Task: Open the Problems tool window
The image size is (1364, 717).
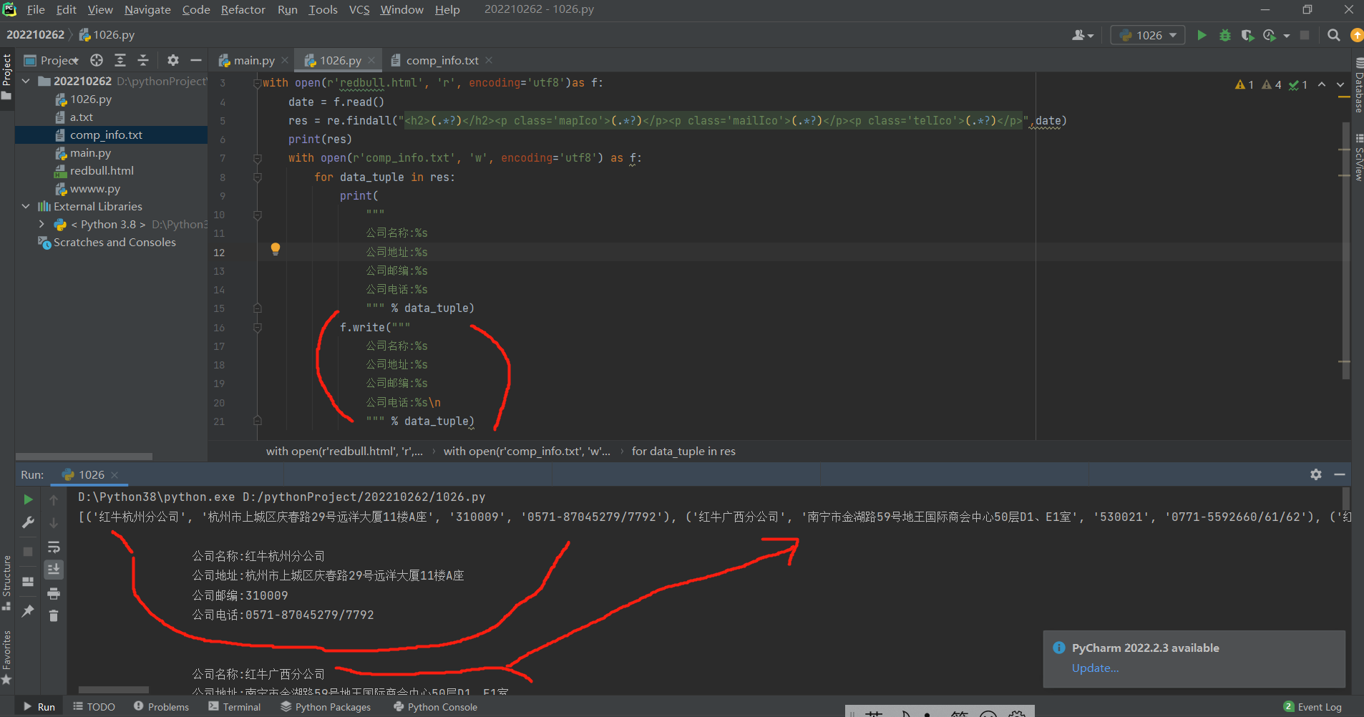Action: pos(161,707)
